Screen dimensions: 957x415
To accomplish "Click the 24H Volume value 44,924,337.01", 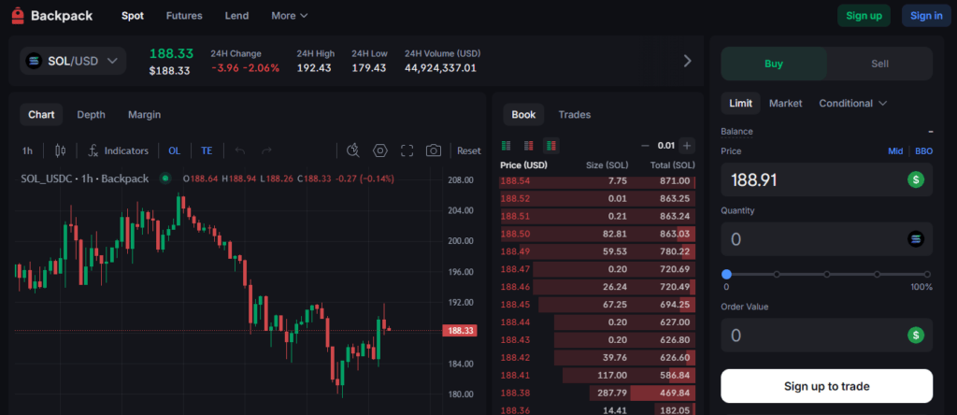I will tap(441, 67).
